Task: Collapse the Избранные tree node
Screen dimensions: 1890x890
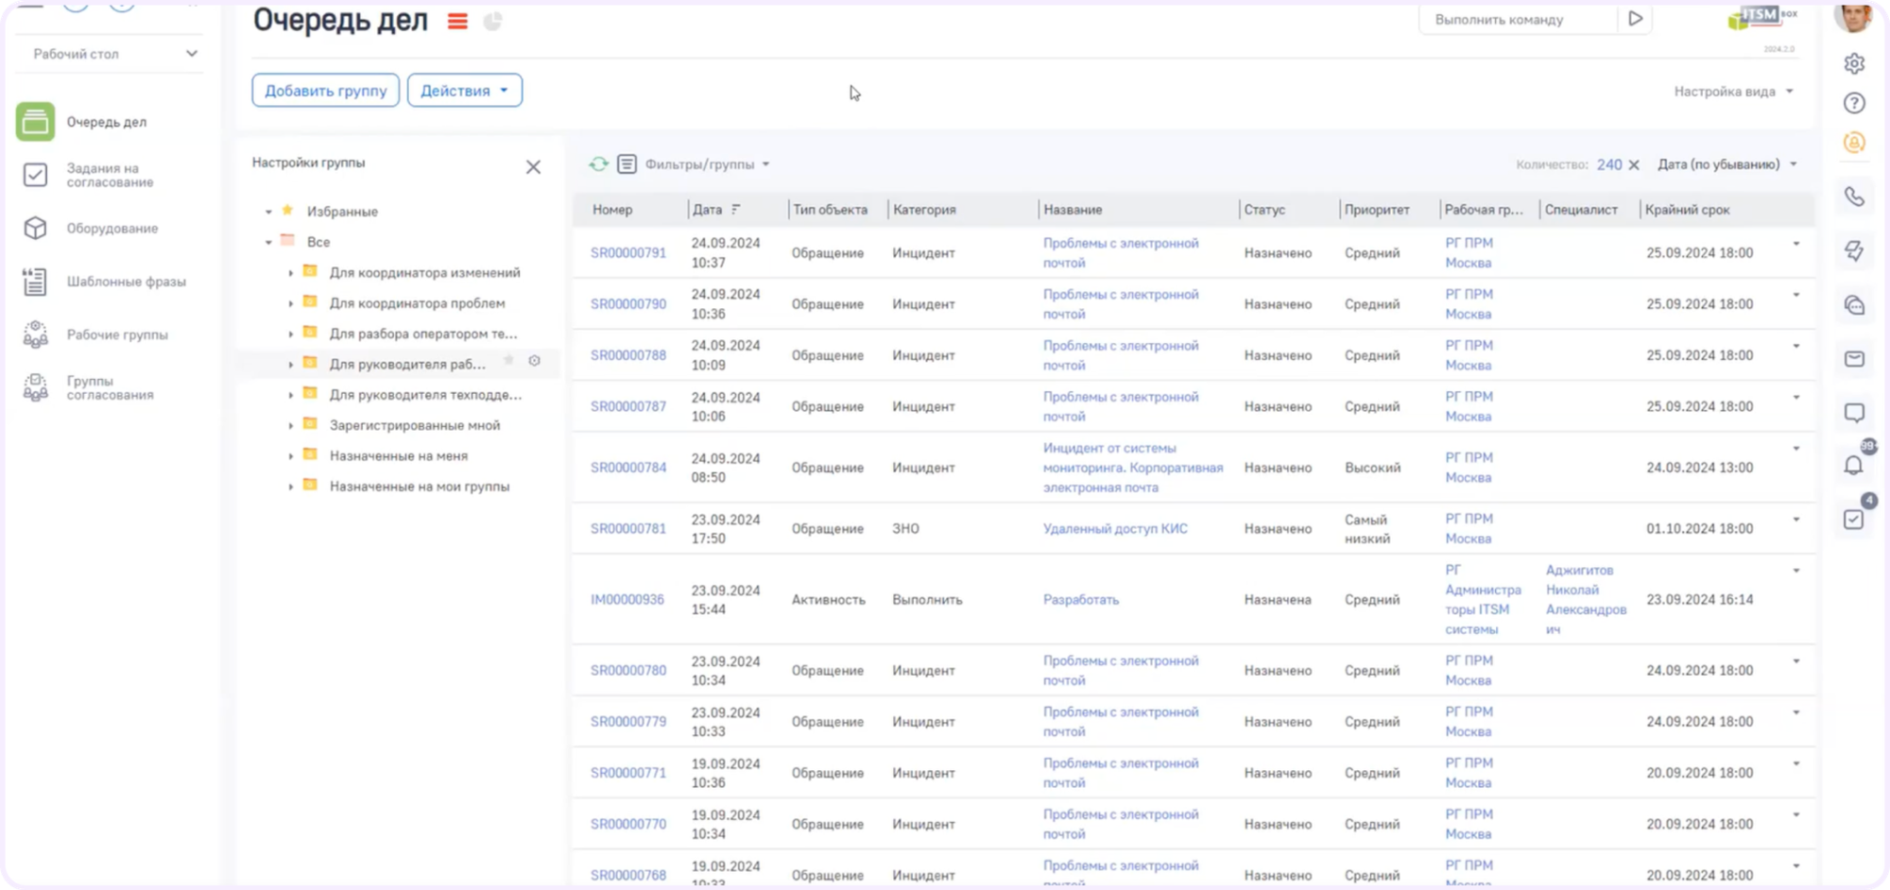Action: (268, 212)
